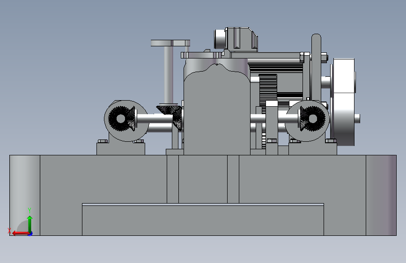406x263 pixels.
Task: Select the bevel gear inside the right bearing housing
Action: click(x=312, y=118)
